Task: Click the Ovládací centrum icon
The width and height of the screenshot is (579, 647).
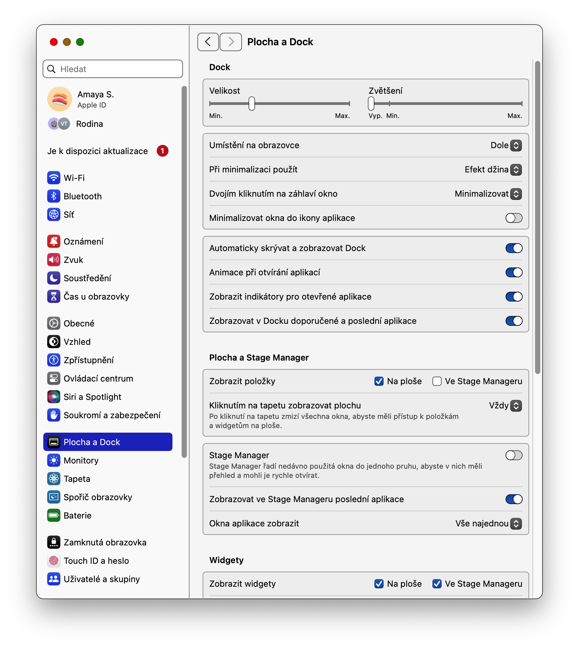Action: 53,379
